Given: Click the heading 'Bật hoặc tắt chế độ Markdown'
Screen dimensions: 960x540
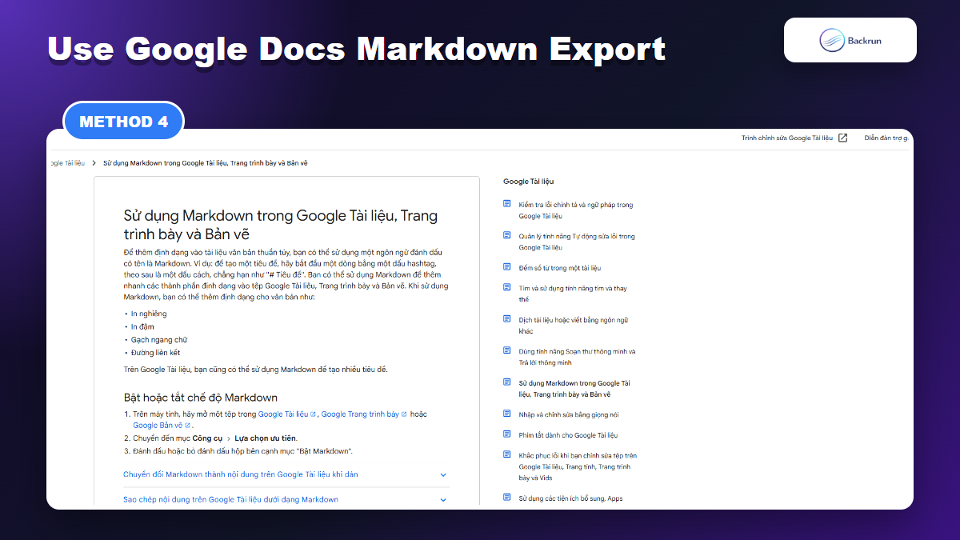Looking at the screenshot, I should pyautogui.click(x=200, y=397).
